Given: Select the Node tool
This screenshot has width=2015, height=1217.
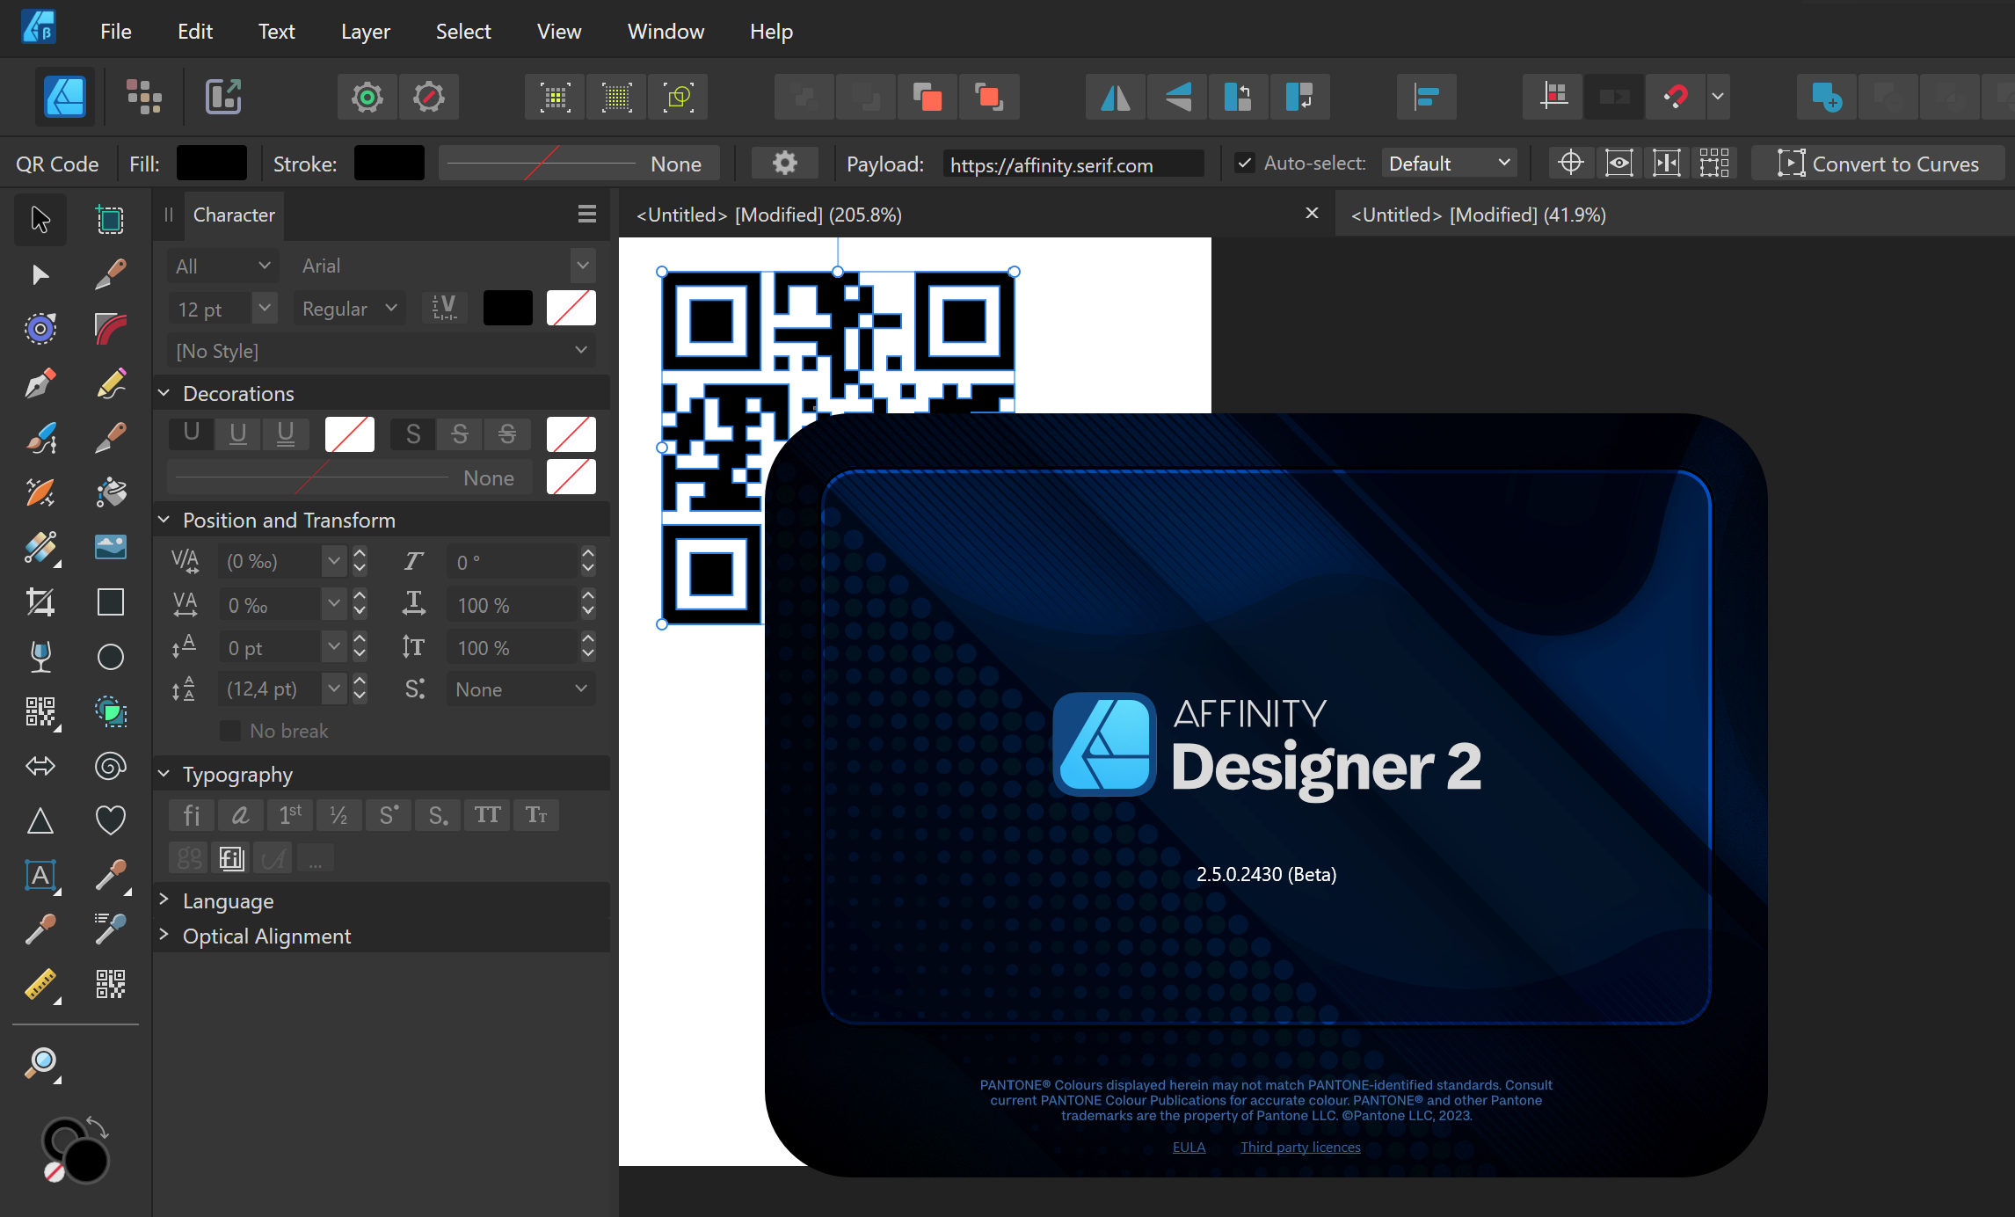Looking at the screenshot, I should [40, 274].
